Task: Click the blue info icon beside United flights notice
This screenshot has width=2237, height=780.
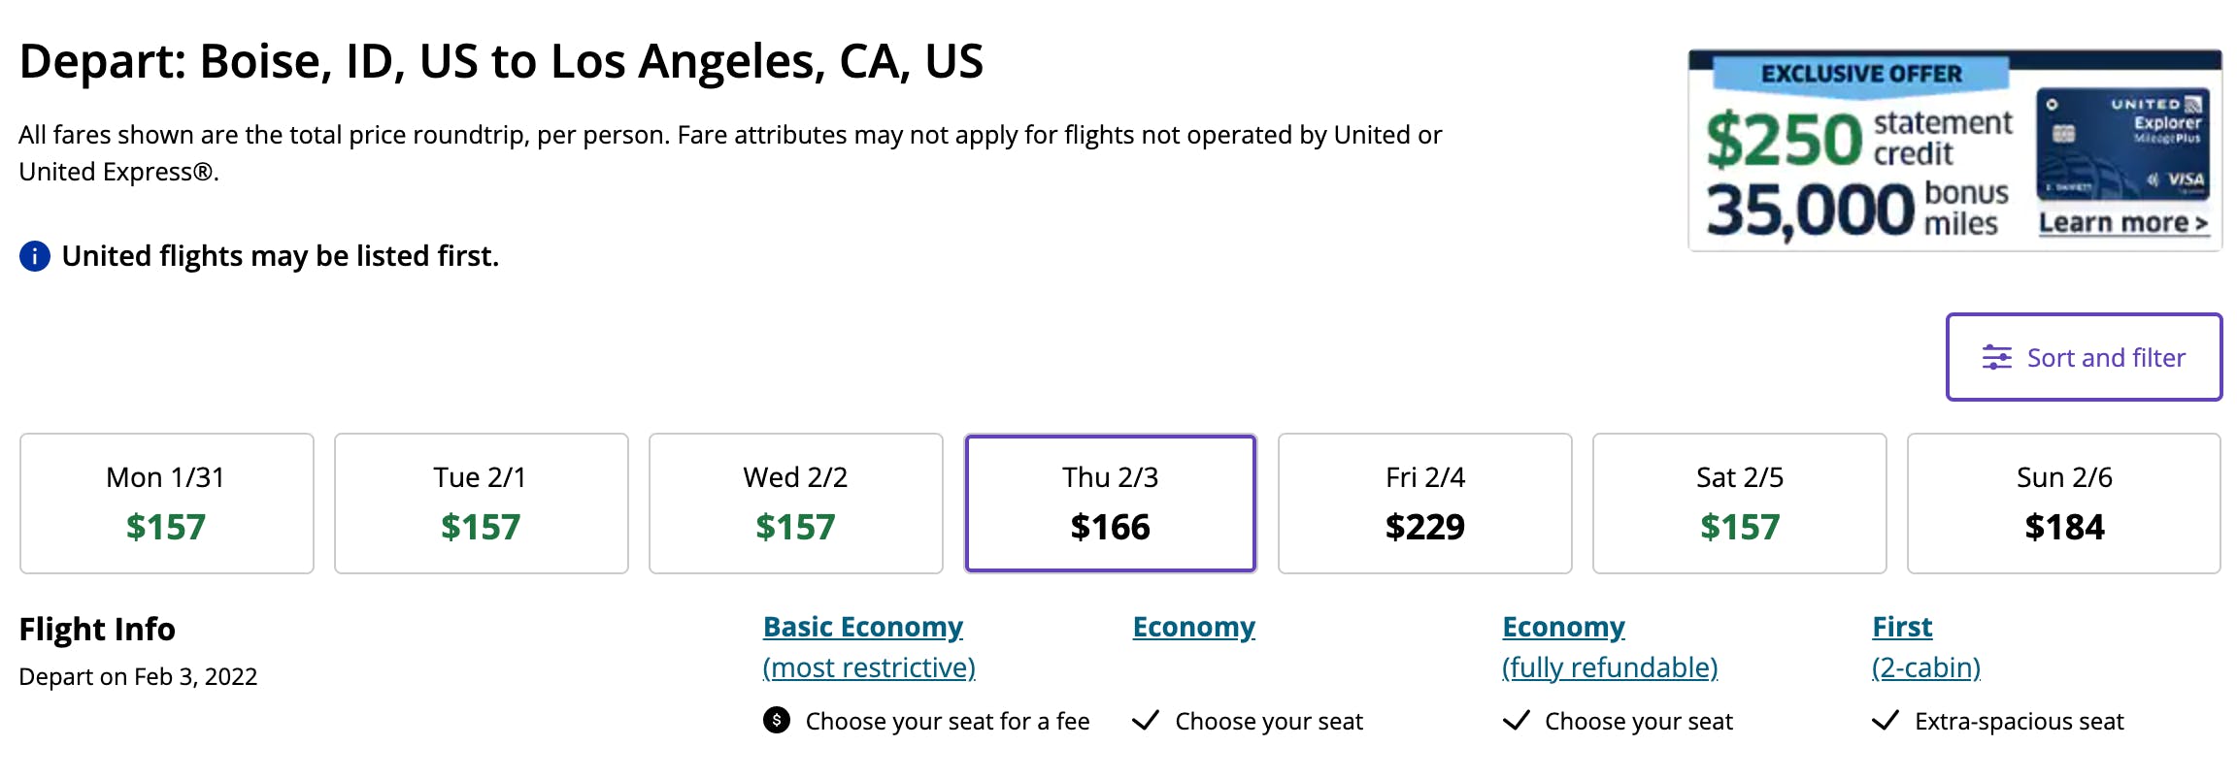Action: tap(35, 256)
